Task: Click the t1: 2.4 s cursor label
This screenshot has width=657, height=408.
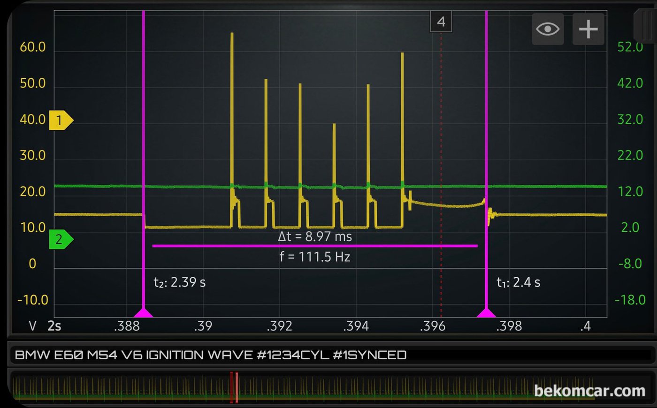Action: [x=518, y=282]
